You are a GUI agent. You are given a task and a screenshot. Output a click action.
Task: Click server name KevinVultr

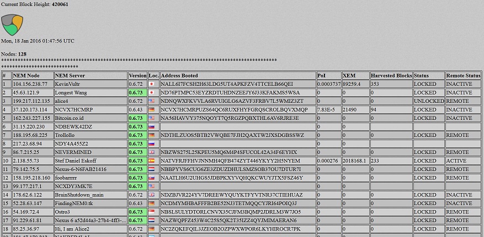coord(67,84)
